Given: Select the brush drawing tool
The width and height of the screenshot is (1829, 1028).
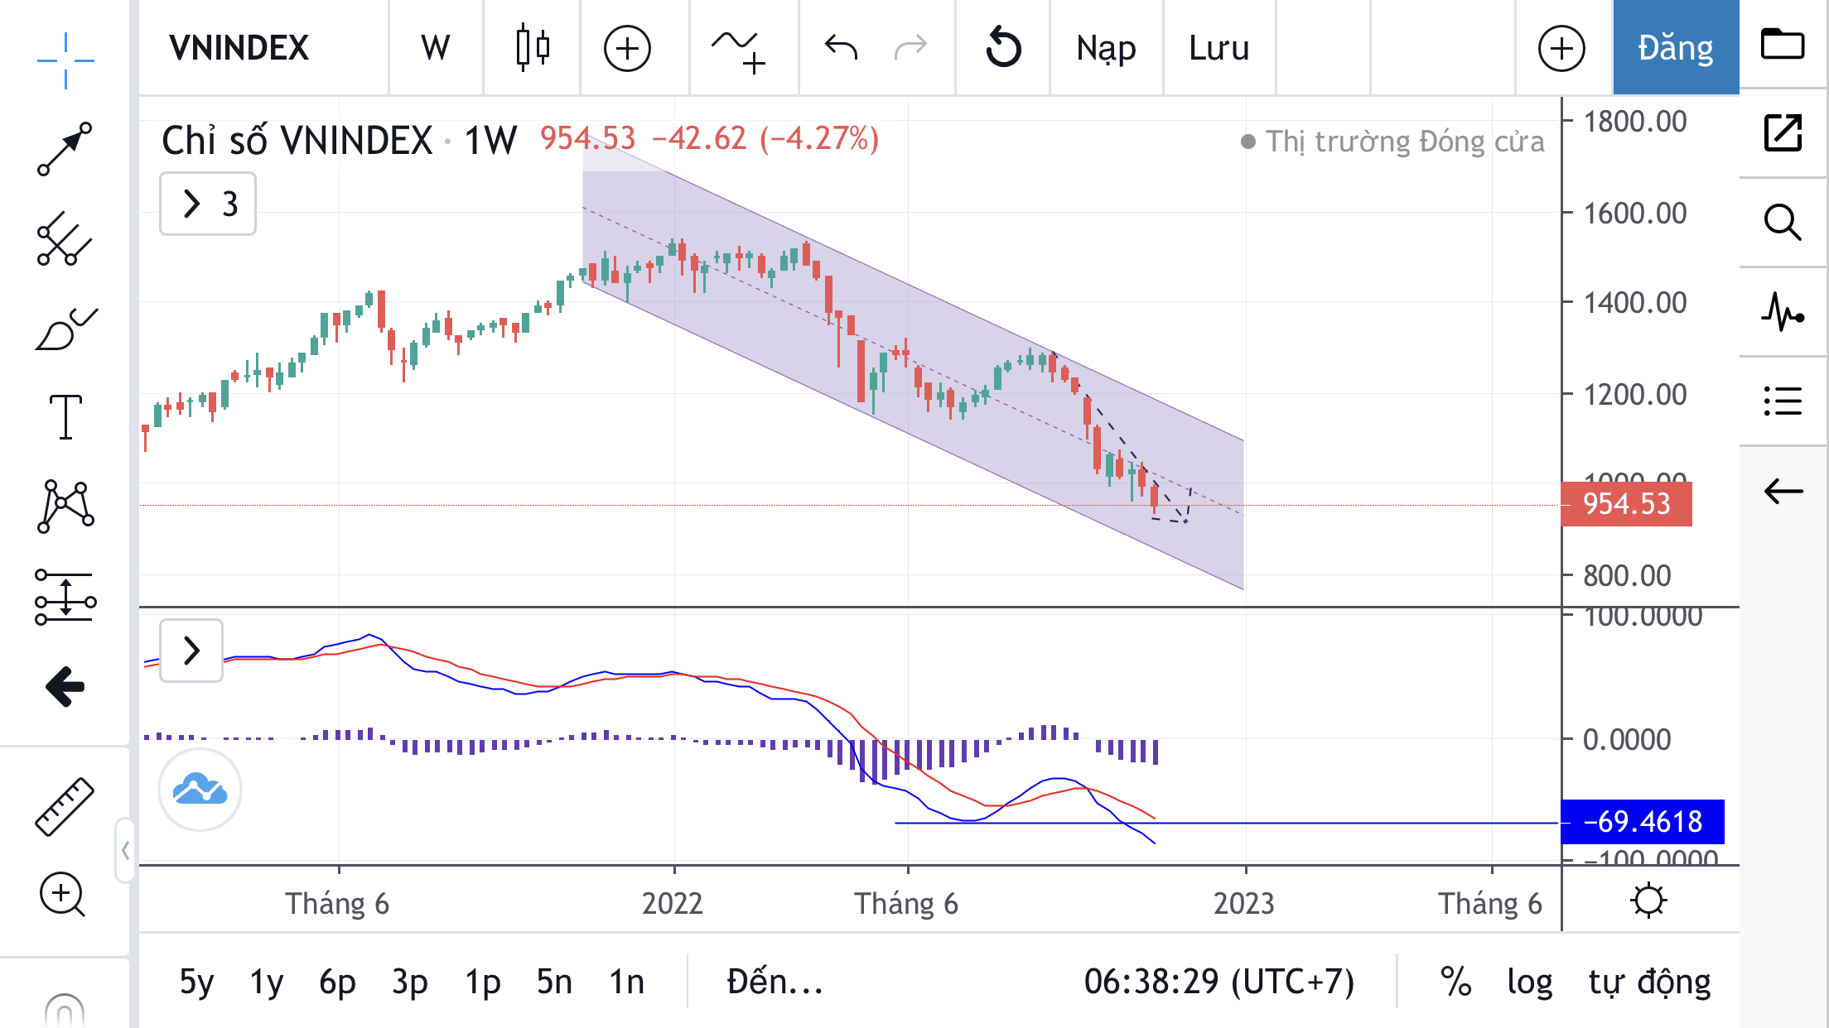Looking at the screenshot, I should coord(65,328).
